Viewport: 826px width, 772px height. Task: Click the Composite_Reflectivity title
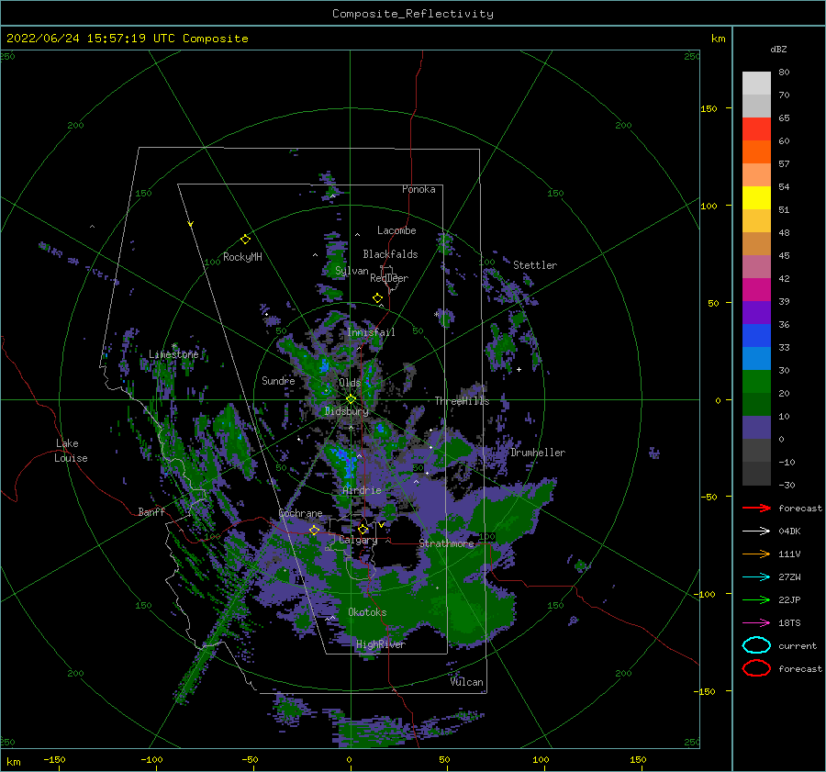pyautogui.click(x=413, y=14)
